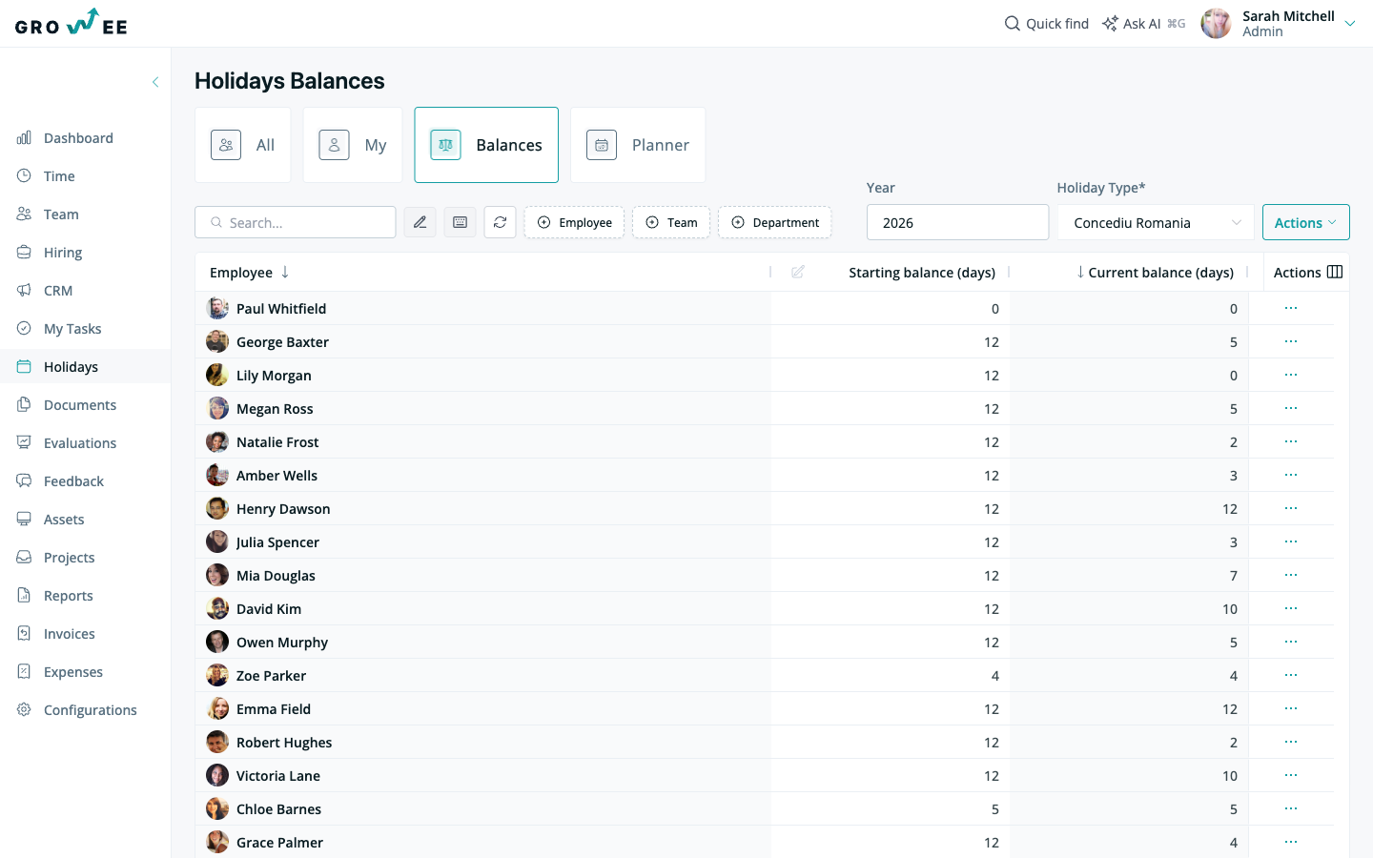1373x858 pixels.
Task: Click the Growee logo
Action: pos(72,23)
